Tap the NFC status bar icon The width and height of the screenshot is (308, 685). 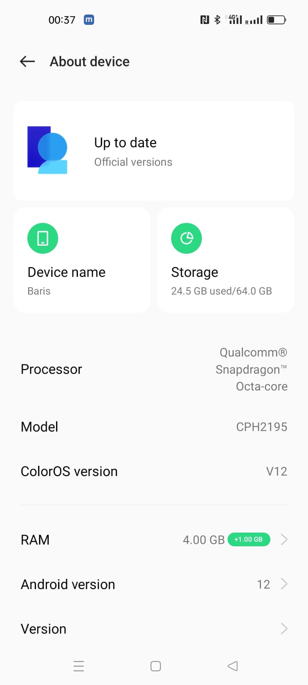204,20
